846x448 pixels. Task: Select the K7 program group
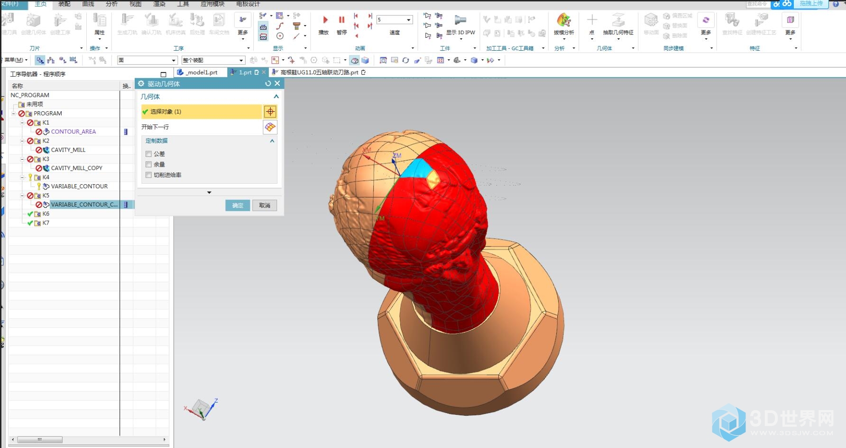(x=46, y=223)
